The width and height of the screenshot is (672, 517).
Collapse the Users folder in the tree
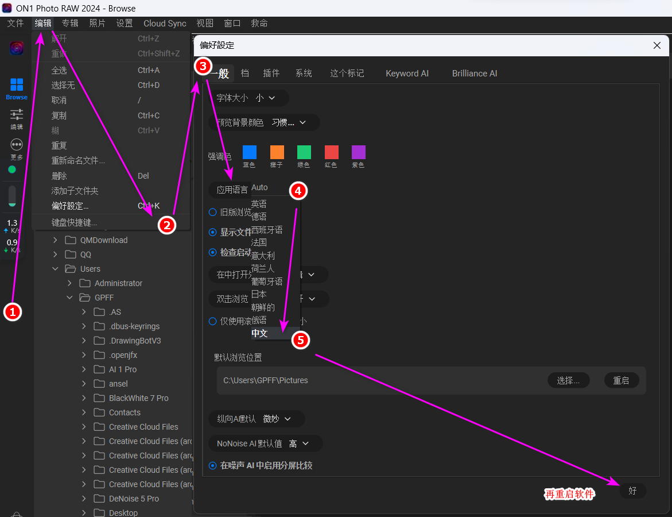tap(55, 269)
